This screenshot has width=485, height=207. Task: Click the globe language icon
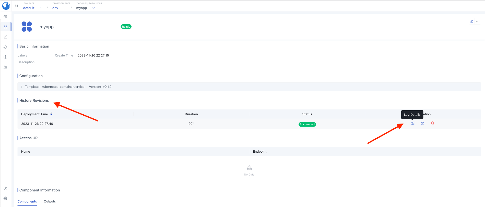click(5, 199)
